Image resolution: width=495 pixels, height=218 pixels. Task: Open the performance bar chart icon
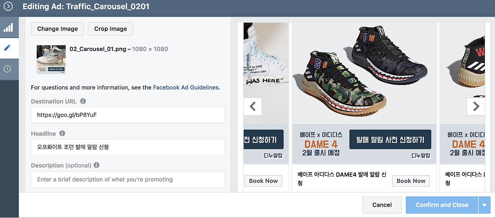[x=8, y=27]
